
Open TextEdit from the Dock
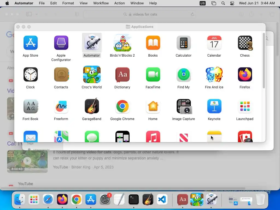pos(119,199)
